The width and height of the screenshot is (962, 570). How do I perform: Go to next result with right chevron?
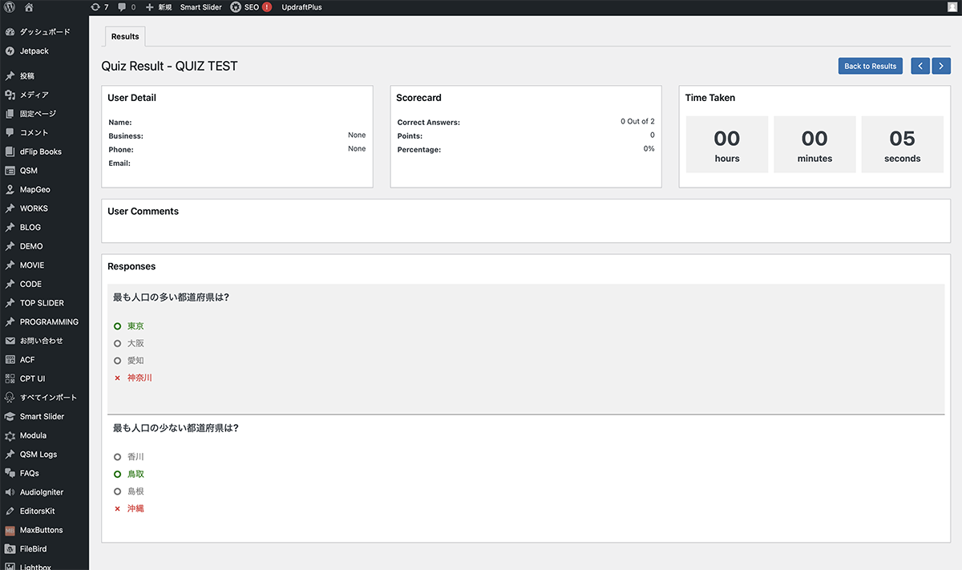[942, 66]
